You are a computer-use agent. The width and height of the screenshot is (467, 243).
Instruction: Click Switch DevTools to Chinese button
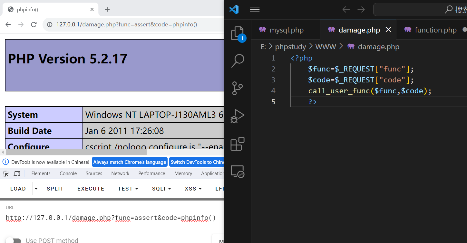tap(196, 162)
